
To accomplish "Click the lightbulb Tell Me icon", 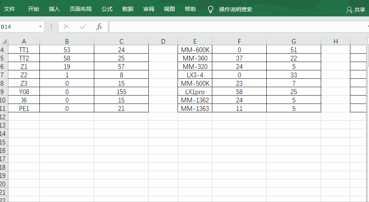I will [x=210, y=9].
